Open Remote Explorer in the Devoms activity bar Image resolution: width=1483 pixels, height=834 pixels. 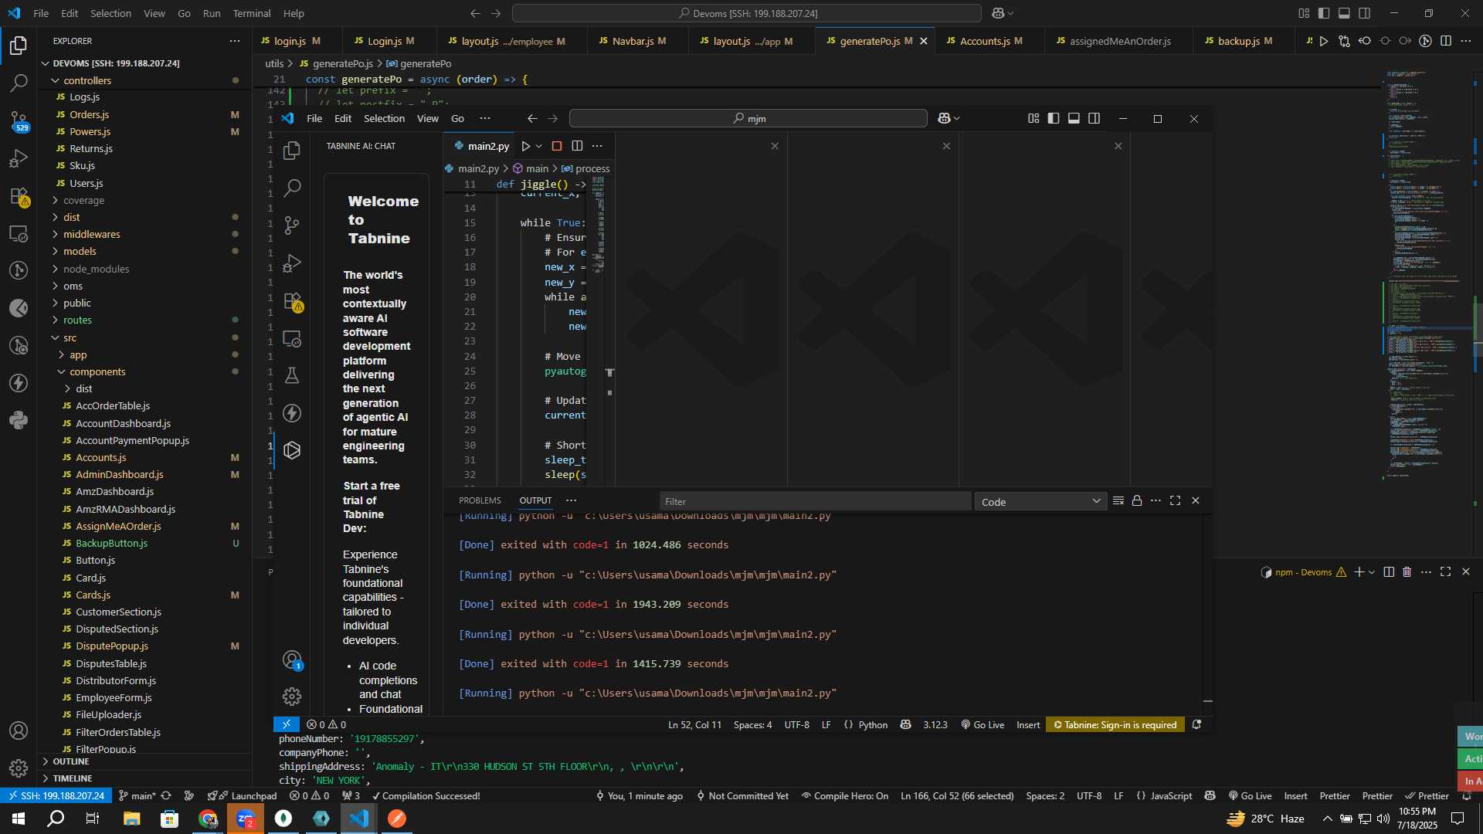(19, 233)
